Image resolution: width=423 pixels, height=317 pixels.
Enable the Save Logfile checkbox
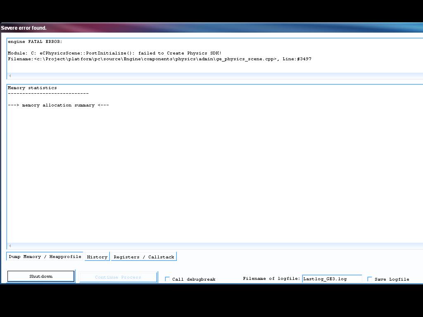[x=370, y=279]
